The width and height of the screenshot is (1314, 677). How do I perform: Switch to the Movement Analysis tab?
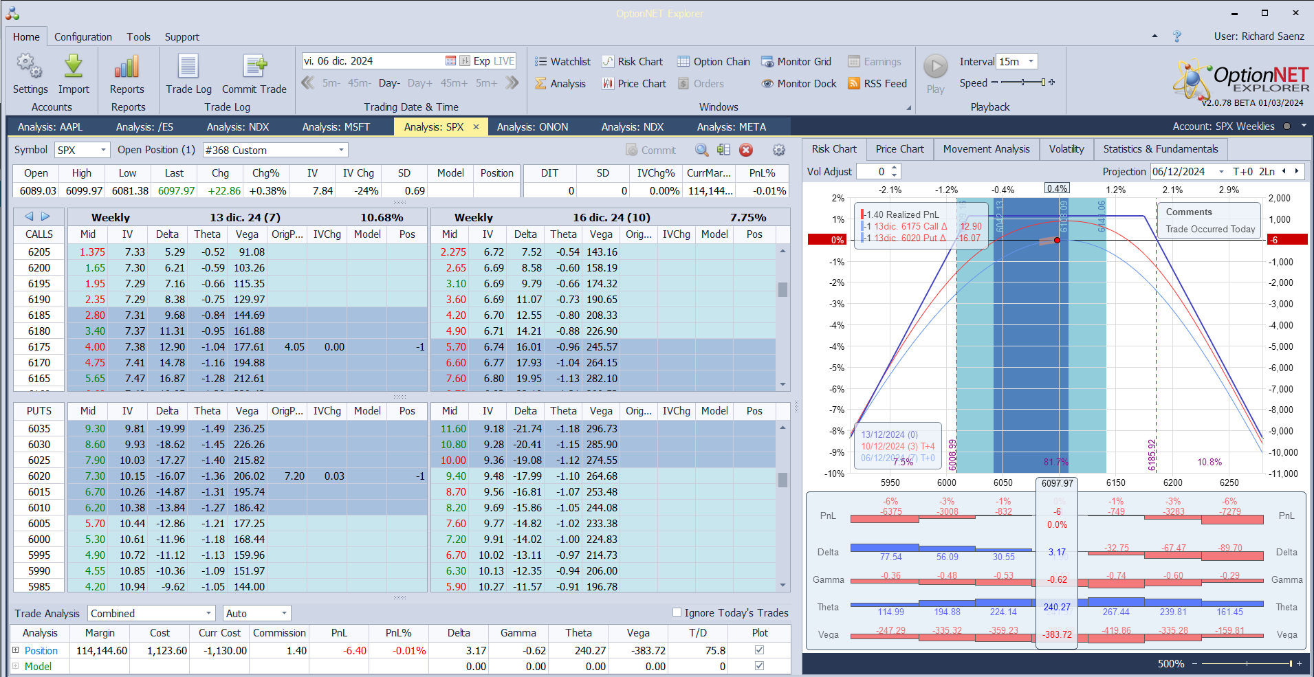[987, 149]
